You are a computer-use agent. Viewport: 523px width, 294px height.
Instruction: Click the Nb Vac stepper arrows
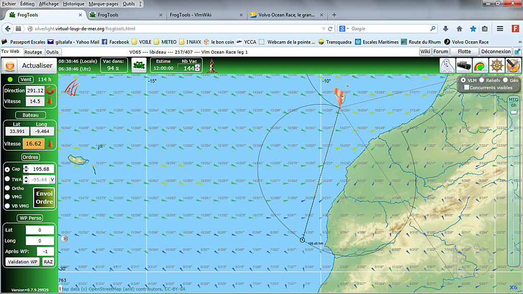pos(198,68)
